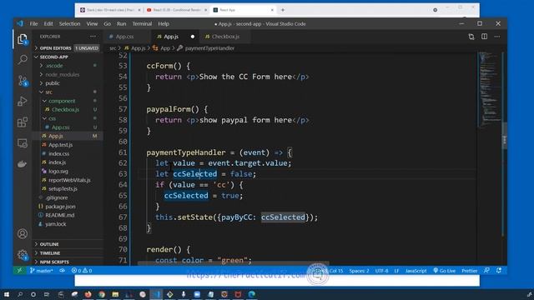
Task: Expand the node_modules folder
Action: click(62, 74)
